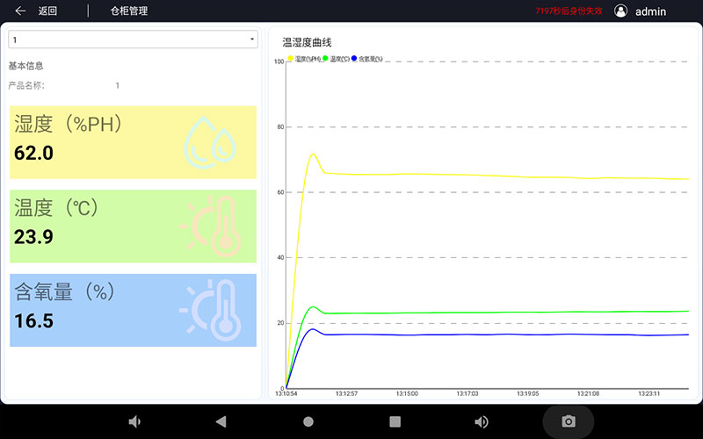
Task: Open the admin user avatar icon
Action: (621, 11)
